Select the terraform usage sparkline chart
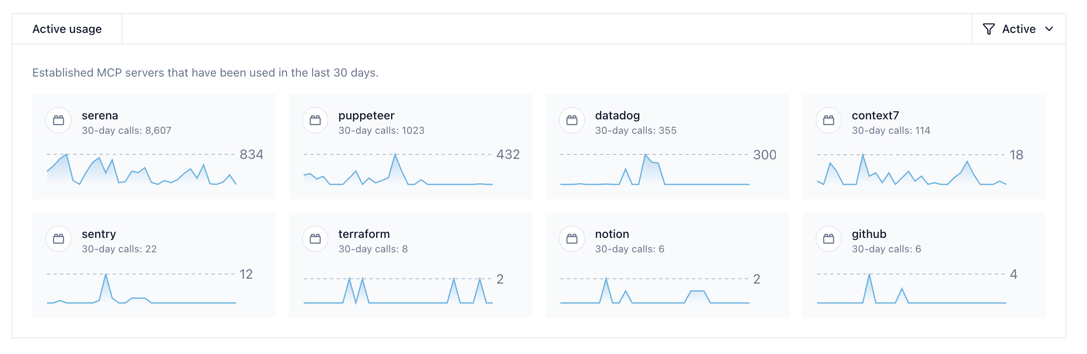 coord(398,291)
